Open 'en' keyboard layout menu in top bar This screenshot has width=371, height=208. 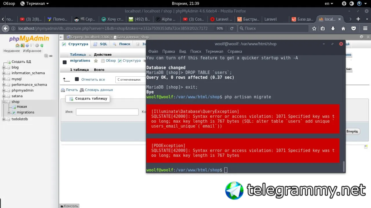point(329,3)
